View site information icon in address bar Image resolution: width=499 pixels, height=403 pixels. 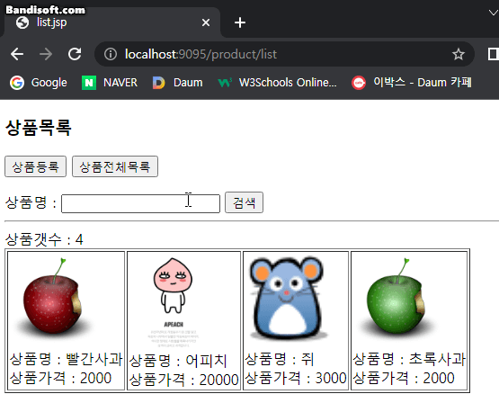[111, 54]
